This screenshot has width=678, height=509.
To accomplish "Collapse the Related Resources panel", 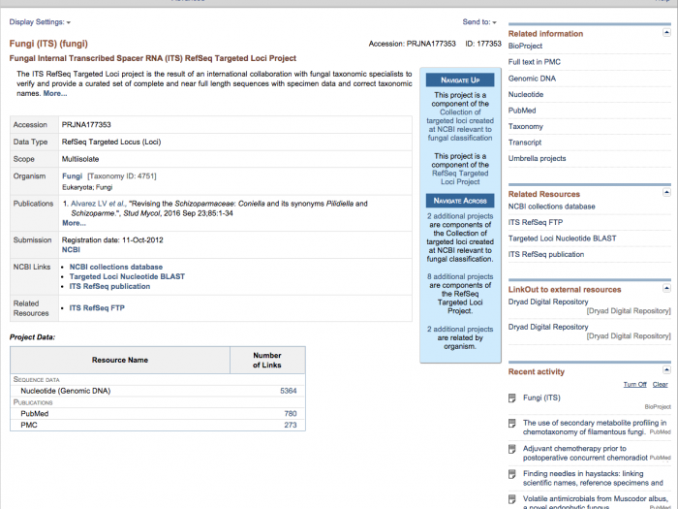I will tap(666, 192).
